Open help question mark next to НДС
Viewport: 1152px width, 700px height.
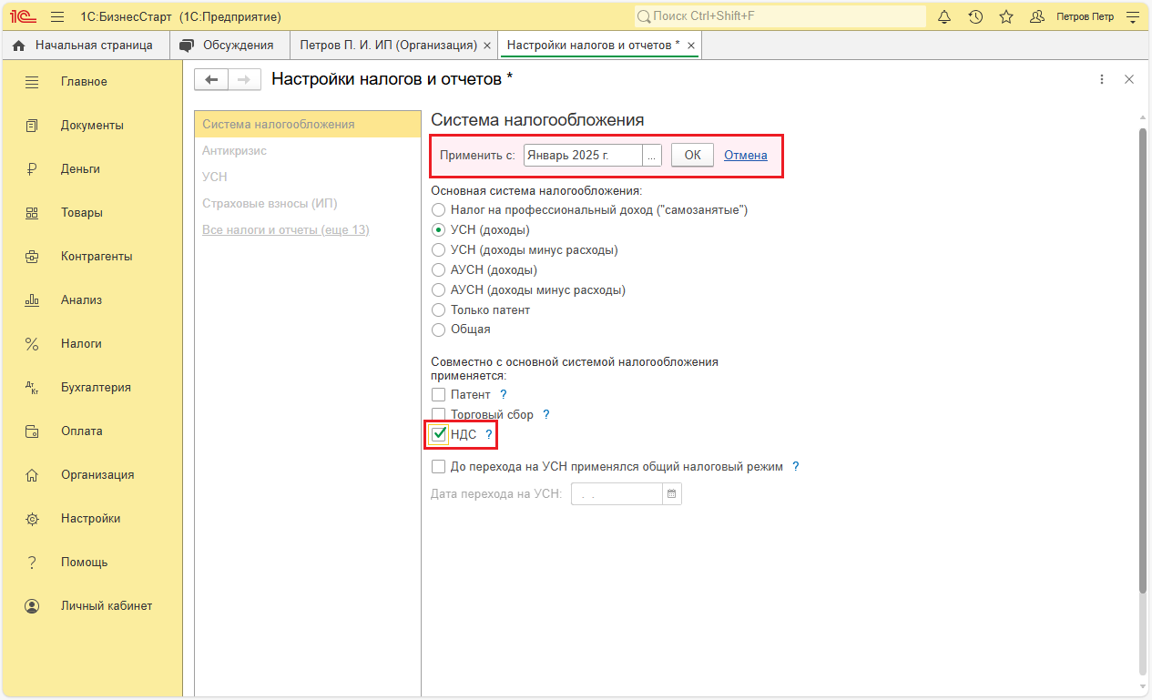(488, 434)
